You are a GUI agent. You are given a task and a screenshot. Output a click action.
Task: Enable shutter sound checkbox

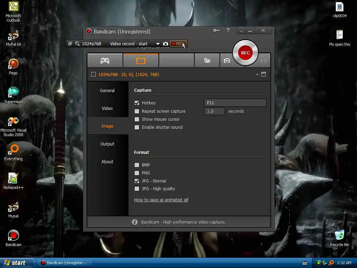137,127
